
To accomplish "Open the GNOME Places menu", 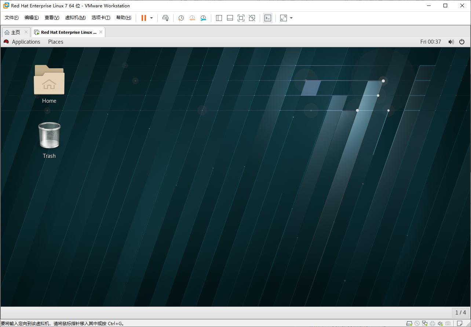I will [56, 42].
